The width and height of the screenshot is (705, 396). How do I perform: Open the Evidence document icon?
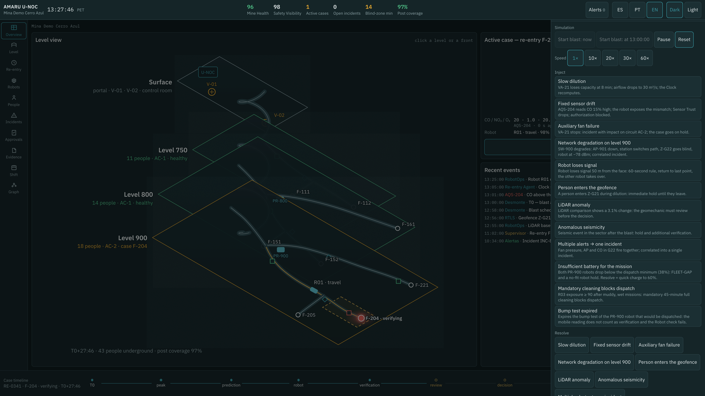[x=14, y=153]
